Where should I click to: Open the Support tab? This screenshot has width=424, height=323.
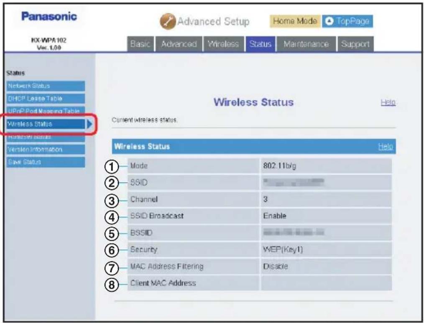click(x=355, y=44)
